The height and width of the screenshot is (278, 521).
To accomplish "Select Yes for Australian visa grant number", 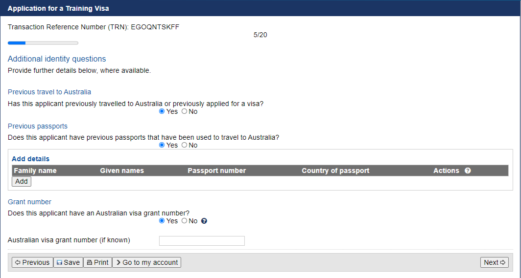I will pos(162,221).
